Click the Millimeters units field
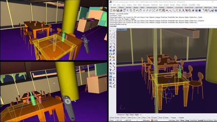The image size is (217, 122). (x=146, y=121)
